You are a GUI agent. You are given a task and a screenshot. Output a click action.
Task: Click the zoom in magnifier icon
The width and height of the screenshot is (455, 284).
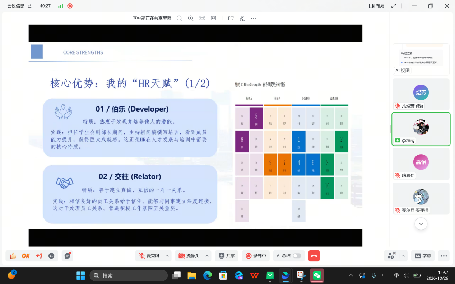(x=191, y=18)
